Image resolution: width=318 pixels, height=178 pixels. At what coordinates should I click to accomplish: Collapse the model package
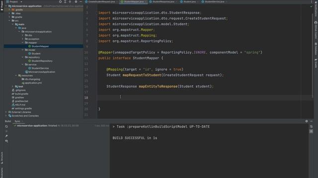point(22,50)
